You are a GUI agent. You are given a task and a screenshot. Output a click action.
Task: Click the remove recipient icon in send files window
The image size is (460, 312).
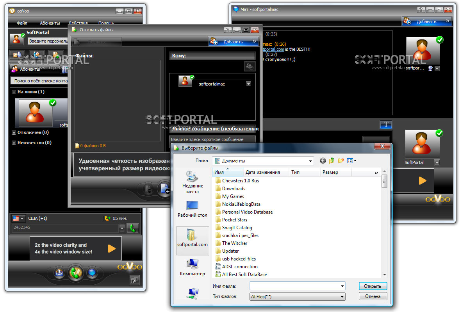(x=250, y=66)
